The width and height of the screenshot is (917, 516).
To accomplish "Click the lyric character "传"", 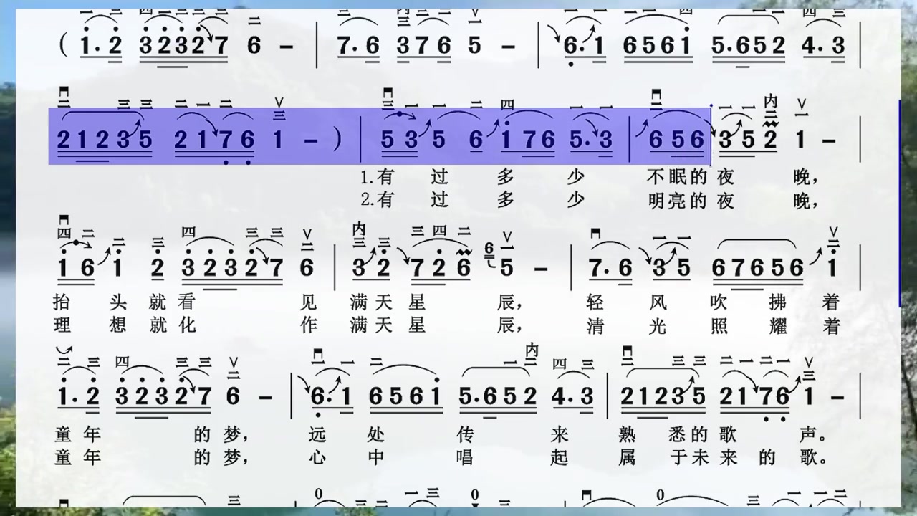I will [465, 434].
